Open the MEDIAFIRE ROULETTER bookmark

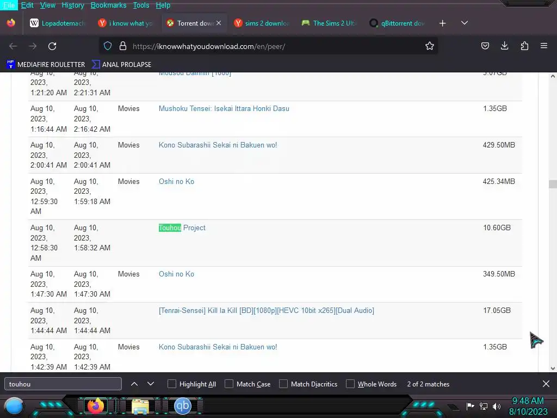(46, 64)
